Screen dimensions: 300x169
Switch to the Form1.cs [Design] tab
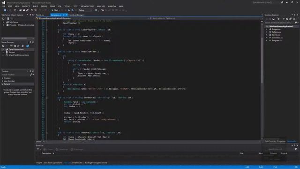76,15
